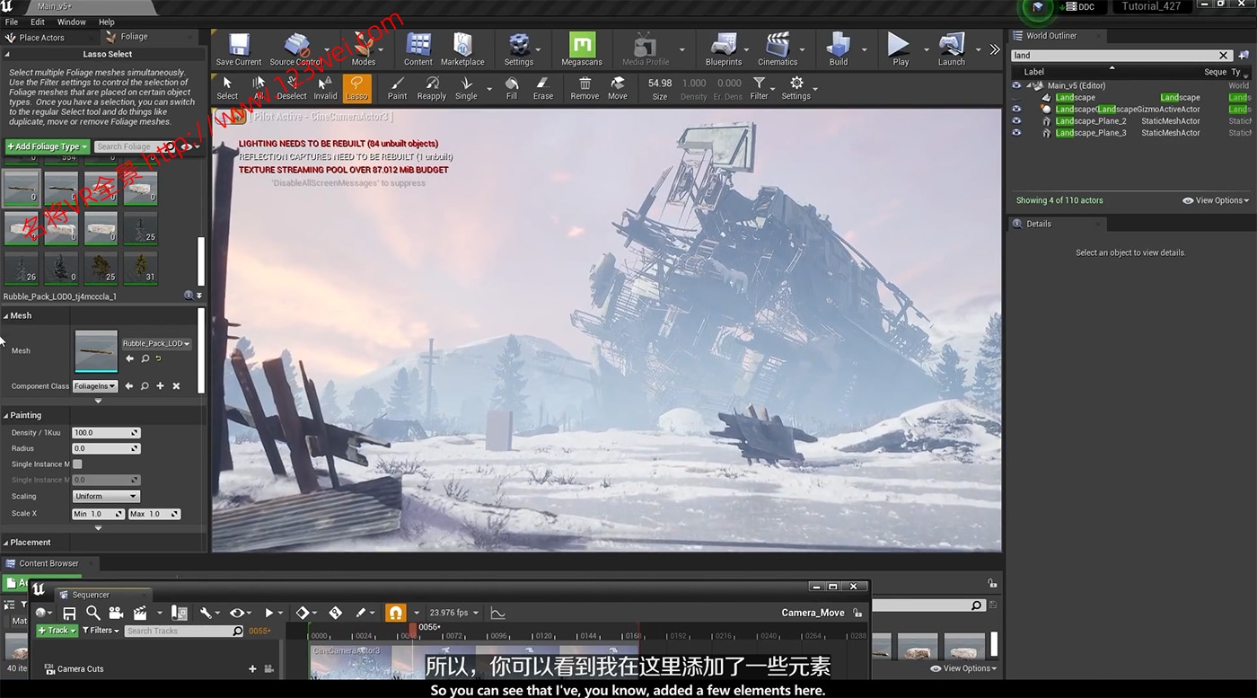
Task: Click the Density / 1Kuu value field
Action: (105, 433)
